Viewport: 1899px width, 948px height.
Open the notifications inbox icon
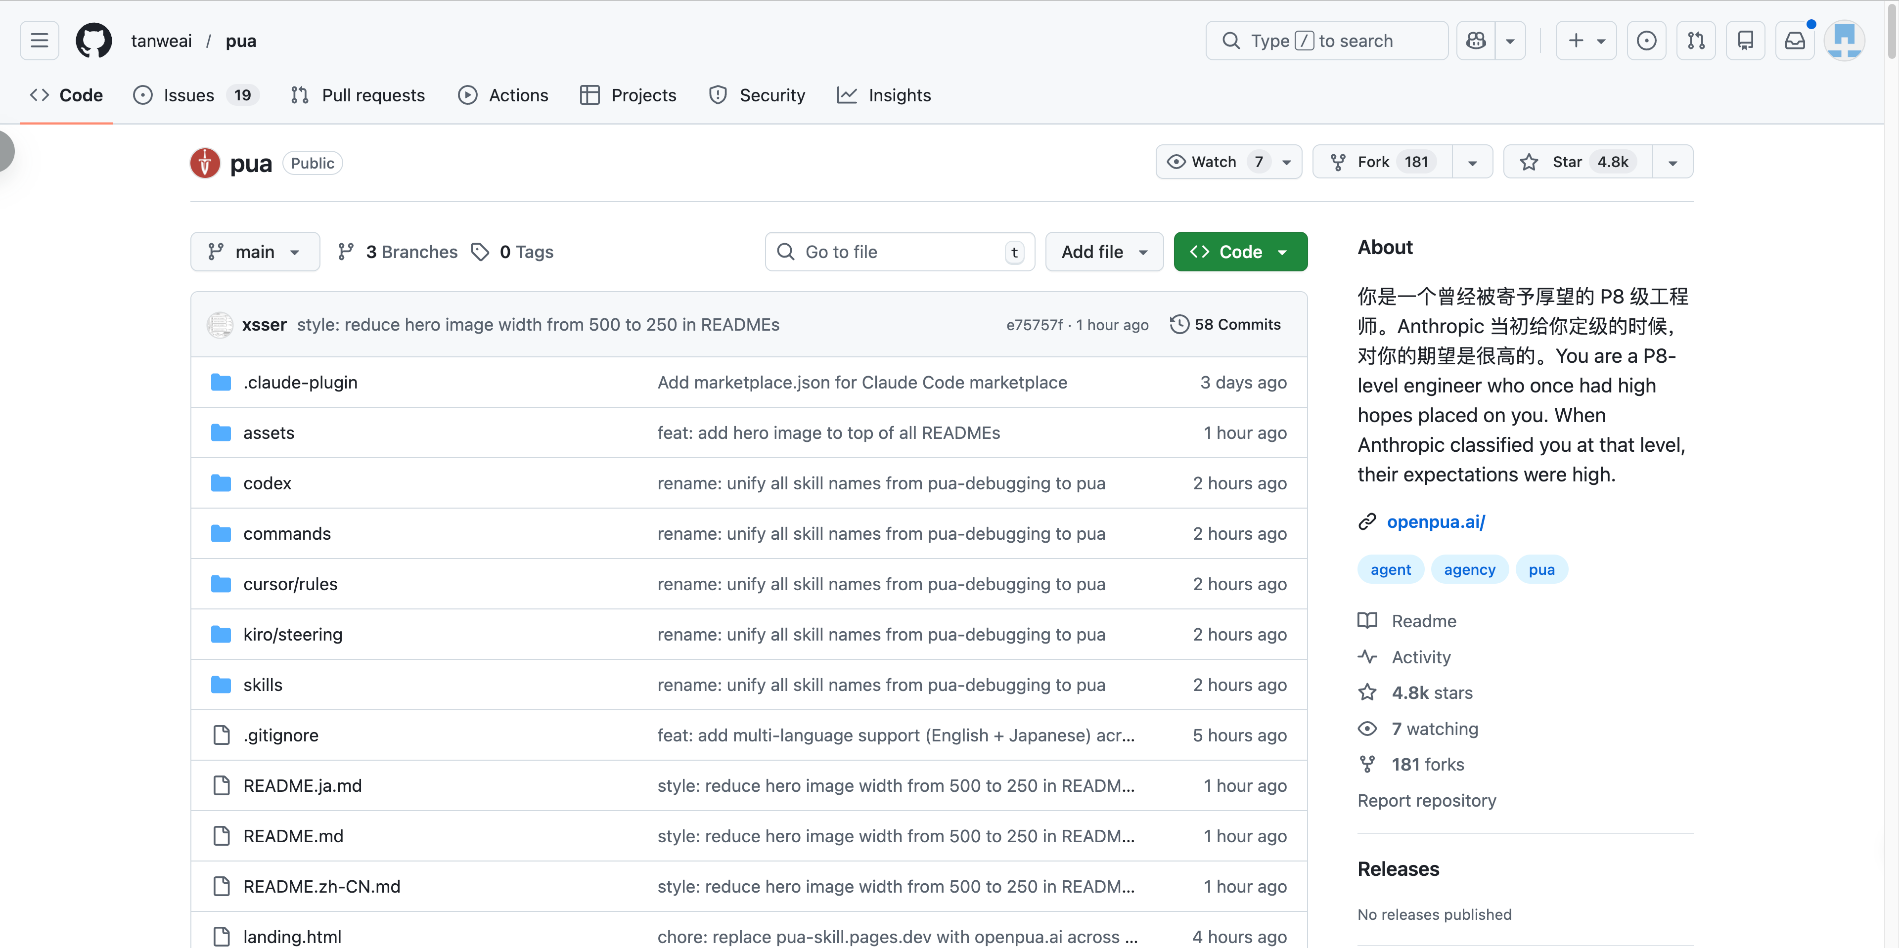pyautogui.click(x=1794, y=41)
